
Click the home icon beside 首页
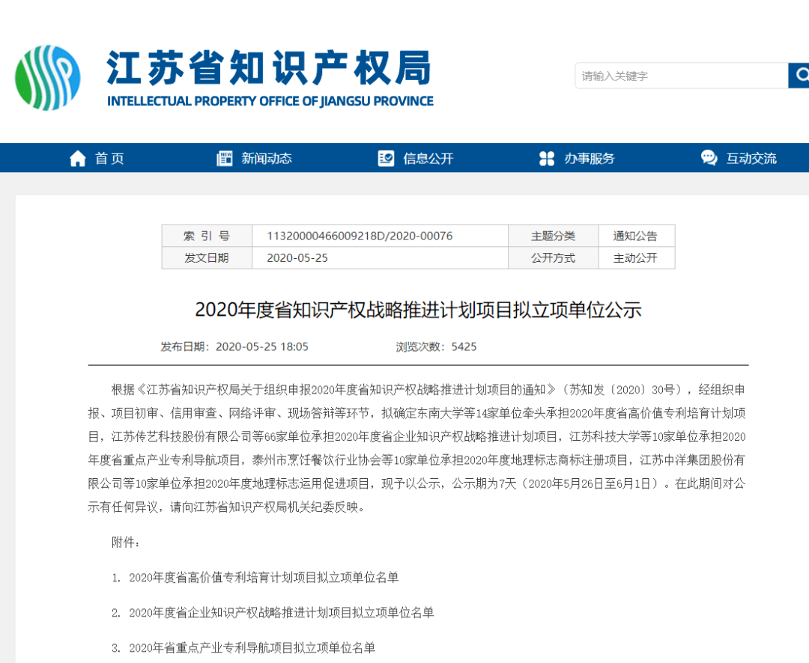pyautogui.click(x=78, y=159)
